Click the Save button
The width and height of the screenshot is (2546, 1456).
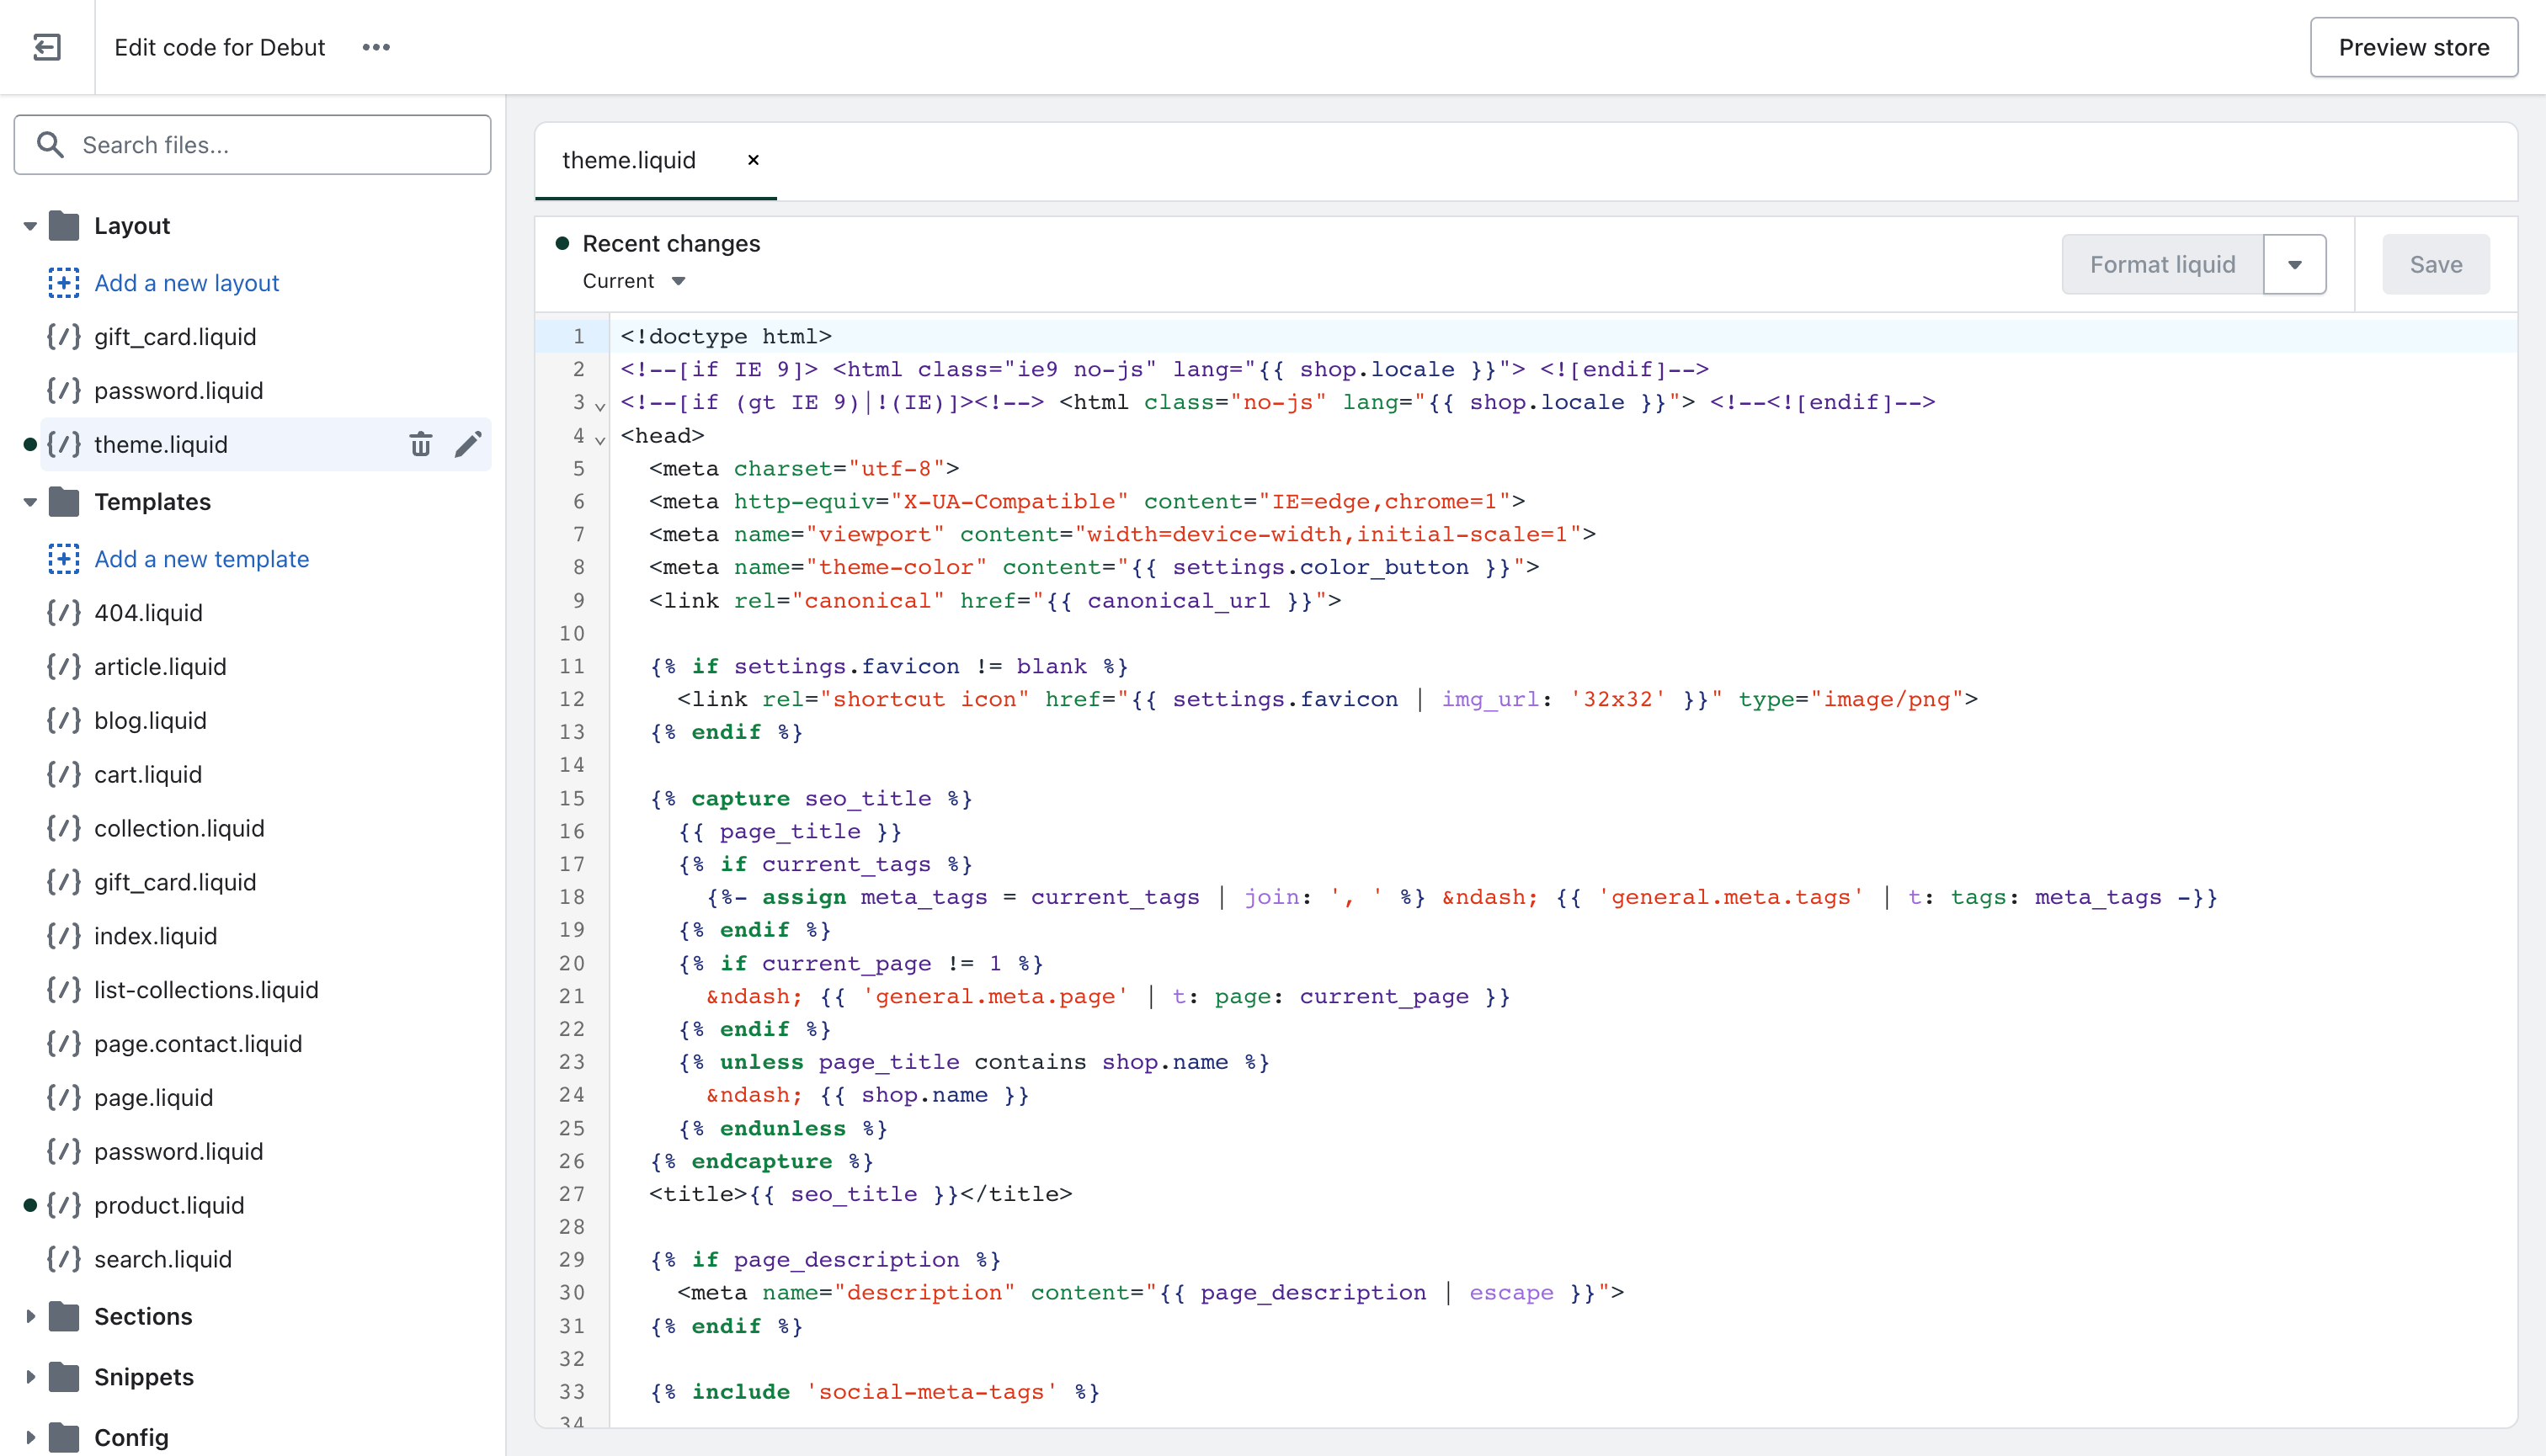[2436, 265]
